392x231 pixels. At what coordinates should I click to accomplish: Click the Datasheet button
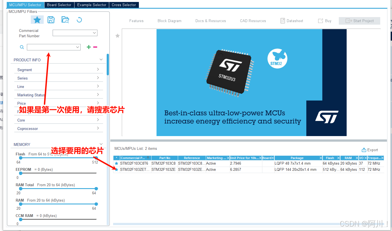coord(292,21)
